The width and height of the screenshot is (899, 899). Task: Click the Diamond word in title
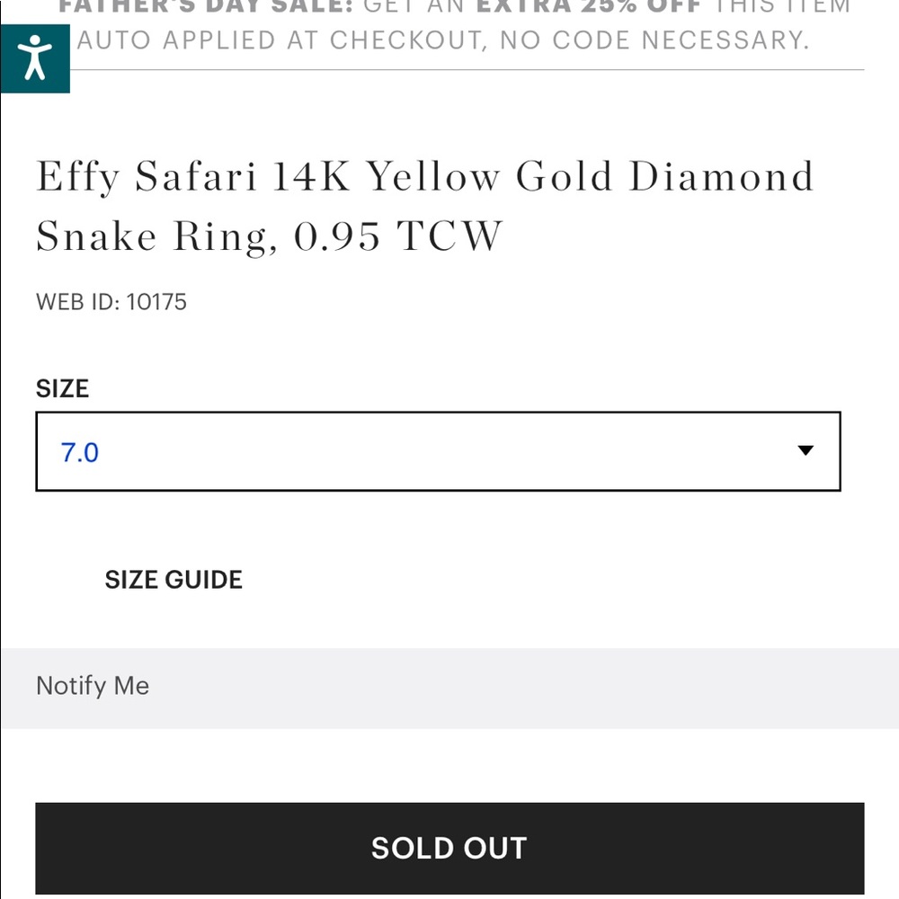pos(721,176)
